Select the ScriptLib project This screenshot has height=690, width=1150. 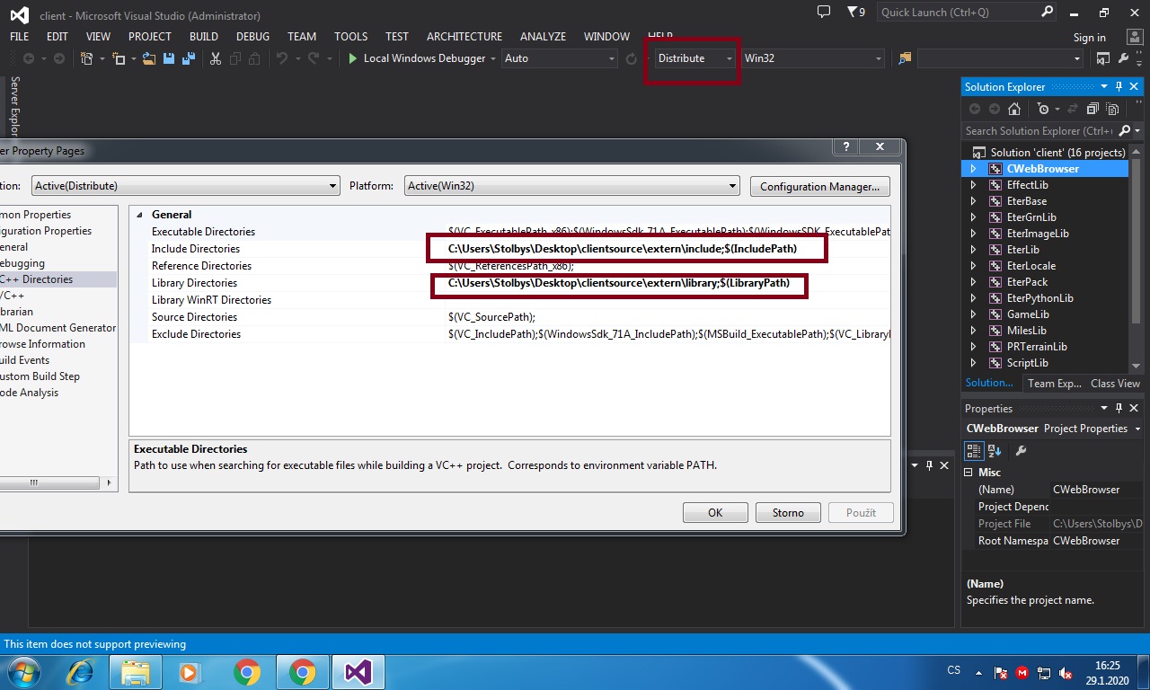[x=1027, y=363]
